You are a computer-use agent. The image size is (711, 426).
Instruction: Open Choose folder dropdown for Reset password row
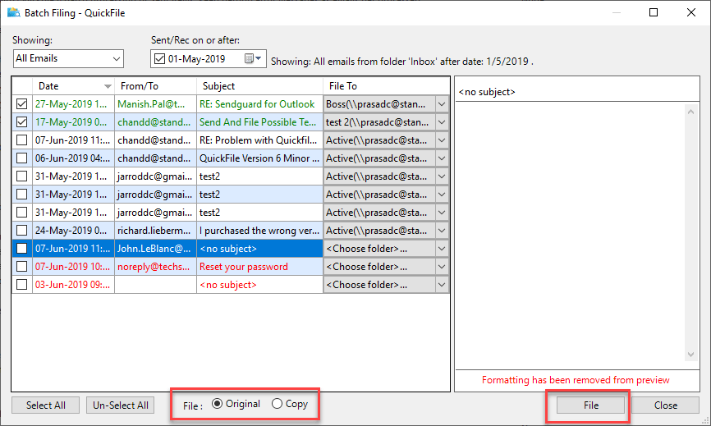pos(442,267)
